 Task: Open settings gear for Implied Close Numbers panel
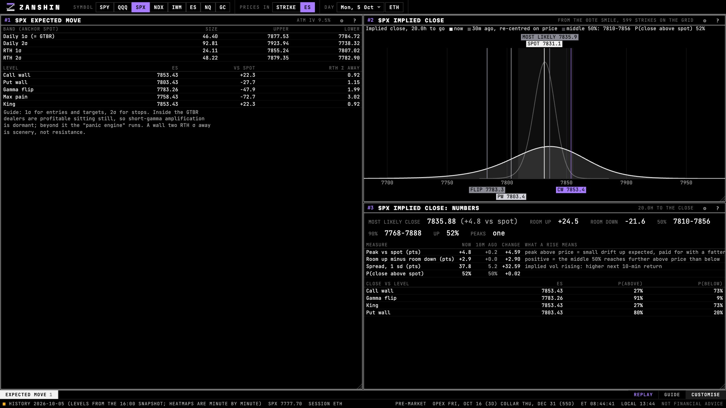tap(705, 208)
